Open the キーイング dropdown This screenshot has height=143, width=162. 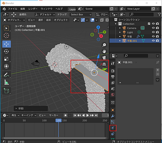pyautogui.click(x=29, y=115)
